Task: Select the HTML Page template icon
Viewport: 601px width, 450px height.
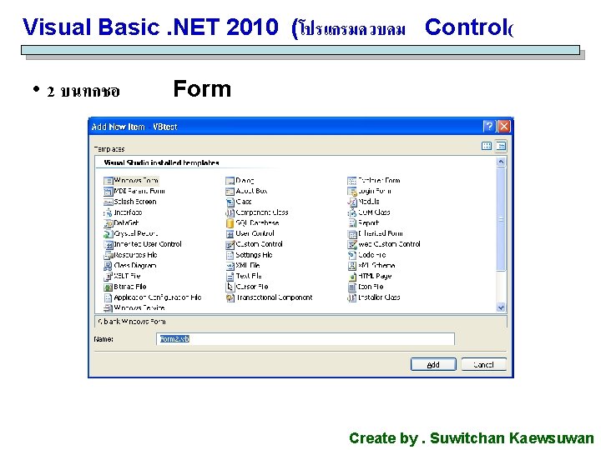Action: coord(352,277)
